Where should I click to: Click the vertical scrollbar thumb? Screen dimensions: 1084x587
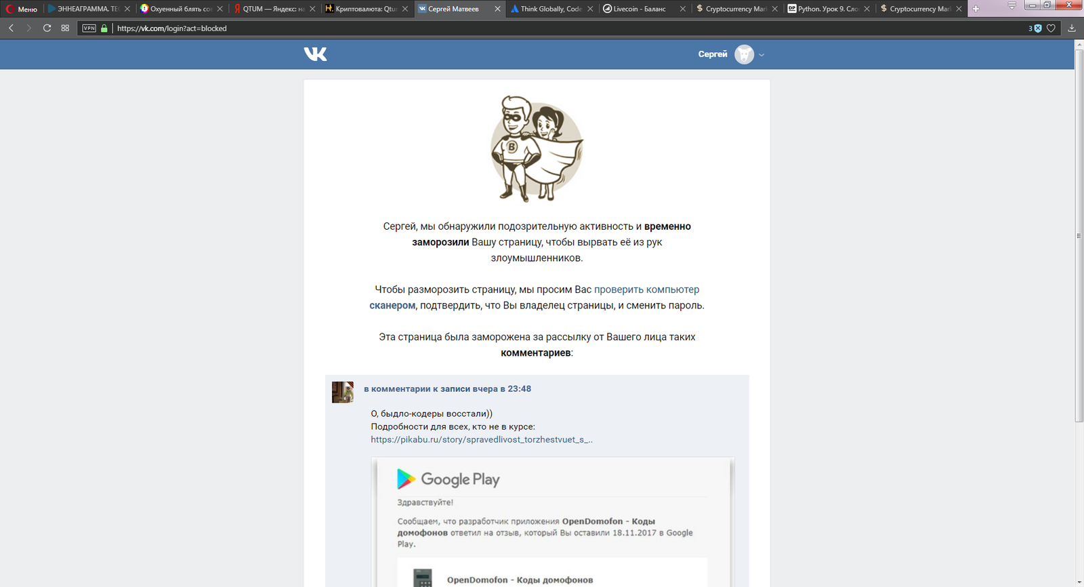(1079, 236)
